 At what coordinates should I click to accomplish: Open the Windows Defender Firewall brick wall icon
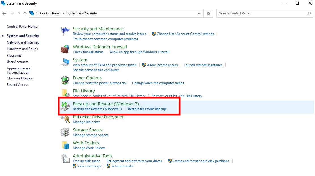(65, 49)
